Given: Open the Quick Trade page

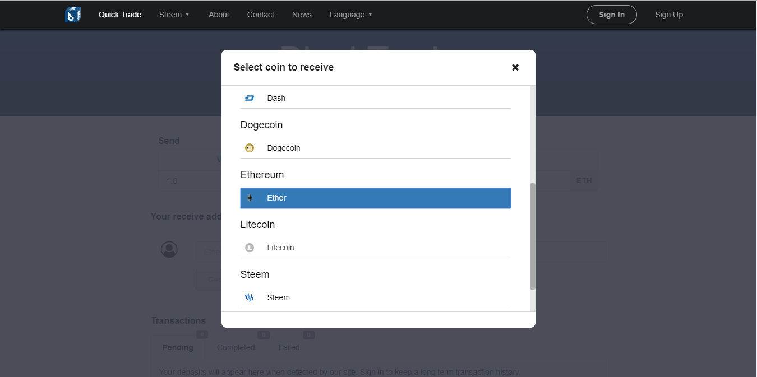Looking at the screenshot, I should pyautogui.click(x=120, y=15).
